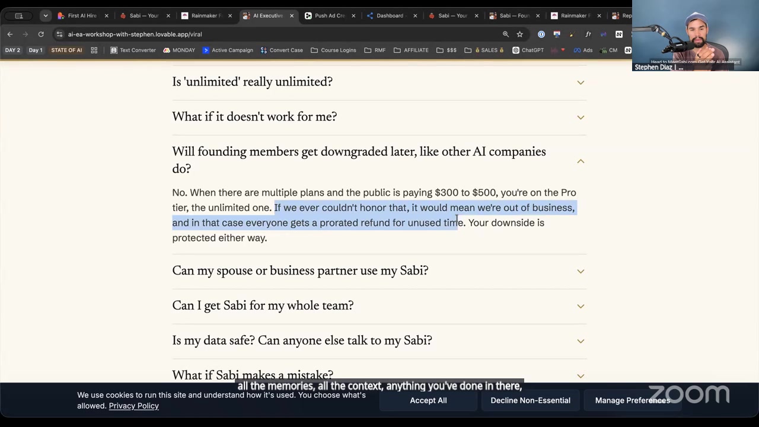Expand "What if Sabi makes a mistake?"
This screenshot has width=759, height=427.
pyautogui.click(x=379, y=374)
